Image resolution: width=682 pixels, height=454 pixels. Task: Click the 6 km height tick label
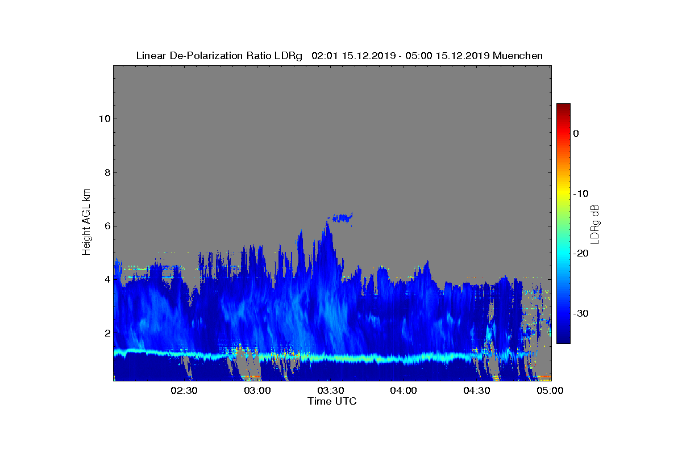point(107,226)
